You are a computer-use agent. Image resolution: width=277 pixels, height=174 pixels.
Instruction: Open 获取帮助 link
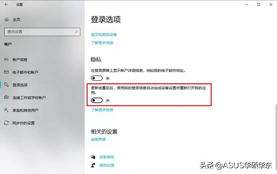[x=107, y=157]
